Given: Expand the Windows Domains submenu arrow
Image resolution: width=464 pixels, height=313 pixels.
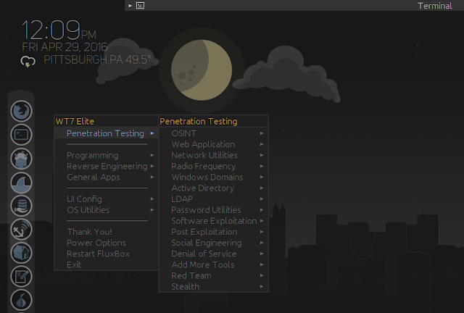Looking at the screenshot, I should 262,178.
